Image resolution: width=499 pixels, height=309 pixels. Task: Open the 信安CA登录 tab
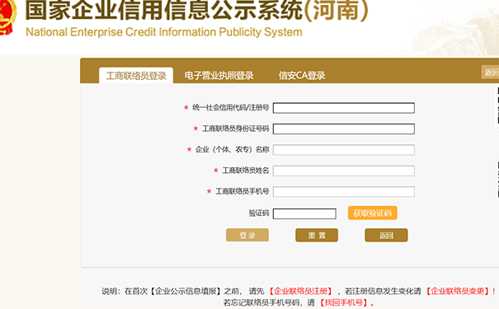(x=302, y=75)
